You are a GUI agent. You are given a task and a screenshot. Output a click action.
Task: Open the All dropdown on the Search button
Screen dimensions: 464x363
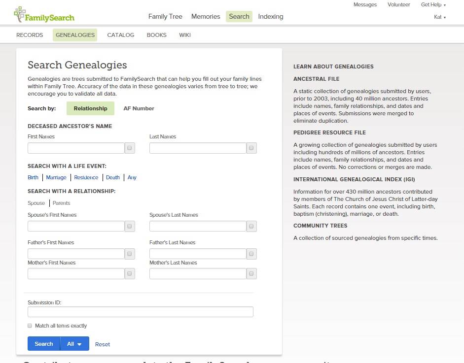74,344
